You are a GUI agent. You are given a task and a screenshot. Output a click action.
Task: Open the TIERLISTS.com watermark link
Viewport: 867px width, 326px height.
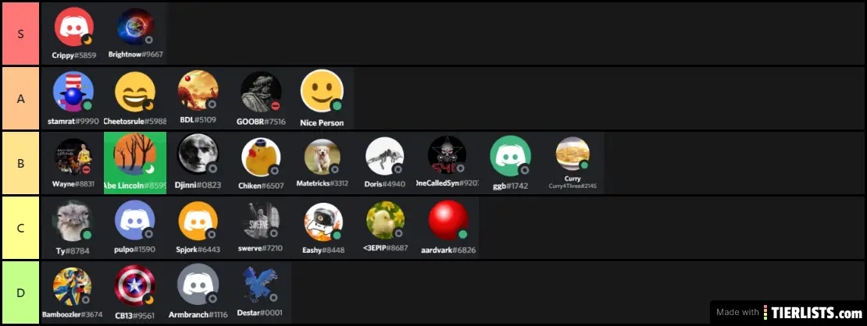pos(788,312)
